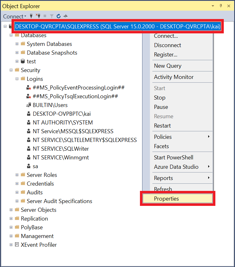Viewport: 235px width, 267px height.
Task: Collapse the Security node
Action: point(11,70)
